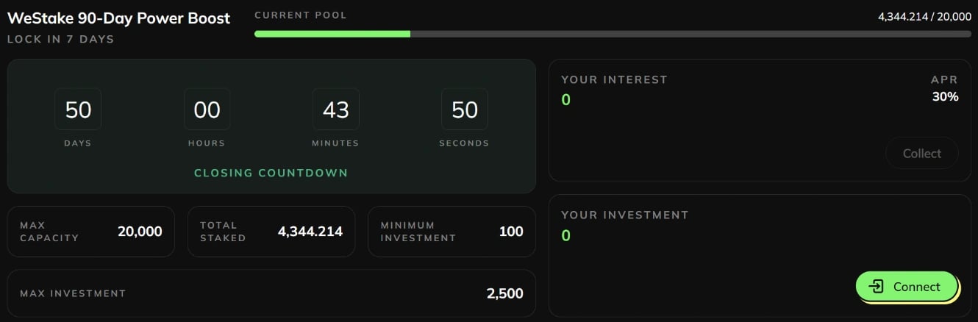Image resolution: width=978 pixels, height=322 pixels.
Task: Click the Current Pool progress bar
Action: pos(613,34)
